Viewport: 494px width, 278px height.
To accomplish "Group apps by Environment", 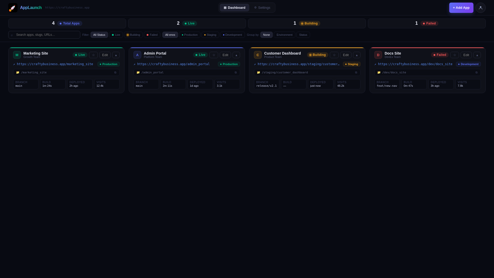I will [x=285, y=35].
